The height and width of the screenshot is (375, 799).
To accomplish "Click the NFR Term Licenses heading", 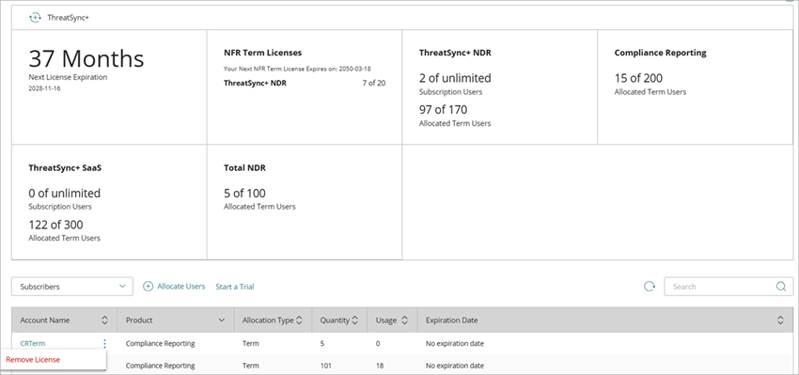I will (263, 53).
